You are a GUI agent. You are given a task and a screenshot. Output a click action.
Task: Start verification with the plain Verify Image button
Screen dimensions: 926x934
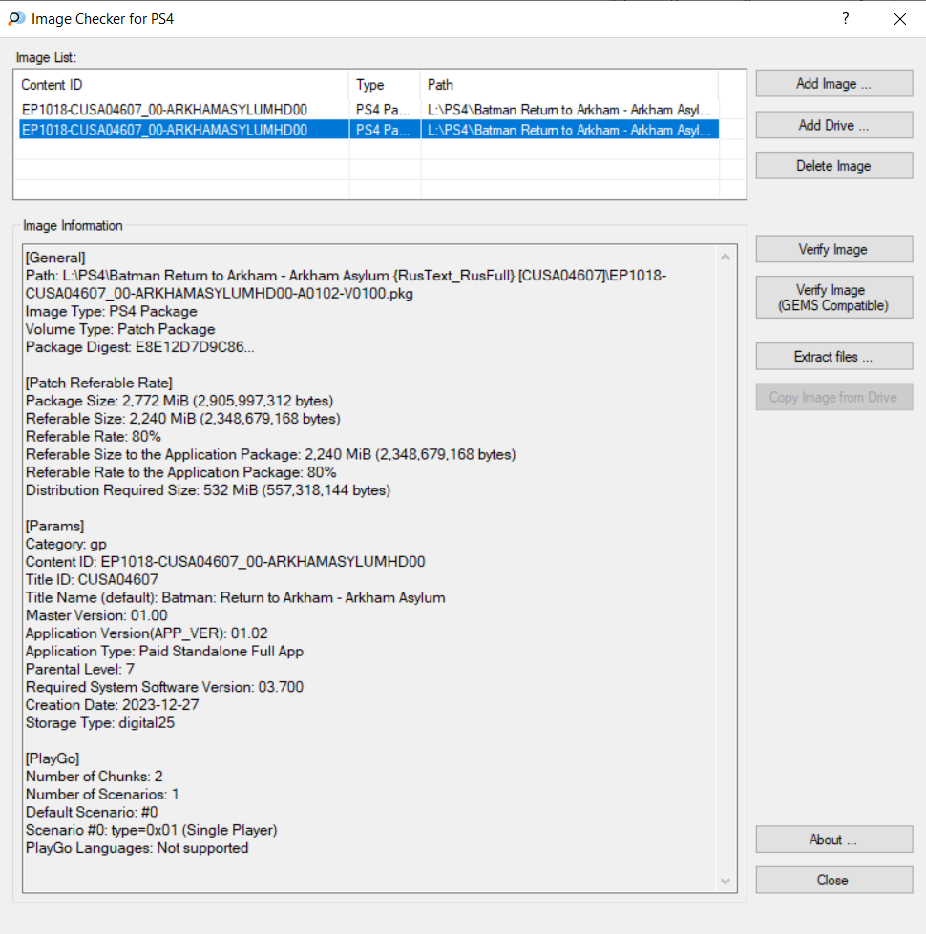pyautogui.click(x=833, y=249)
